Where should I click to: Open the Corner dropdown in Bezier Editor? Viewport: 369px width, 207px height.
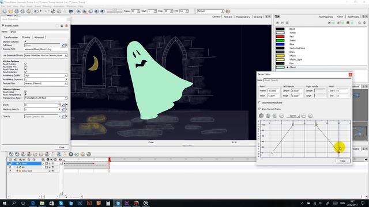293,116
